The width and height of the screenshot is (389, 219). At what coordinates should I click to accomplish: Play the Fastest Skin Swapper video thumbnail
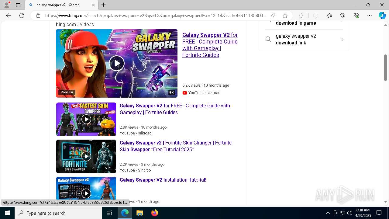pos(86,119)
